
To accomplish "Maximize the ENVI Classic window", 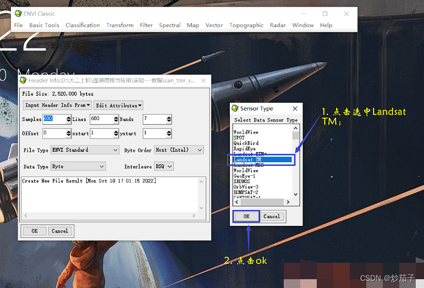I will tap(325, 14).
